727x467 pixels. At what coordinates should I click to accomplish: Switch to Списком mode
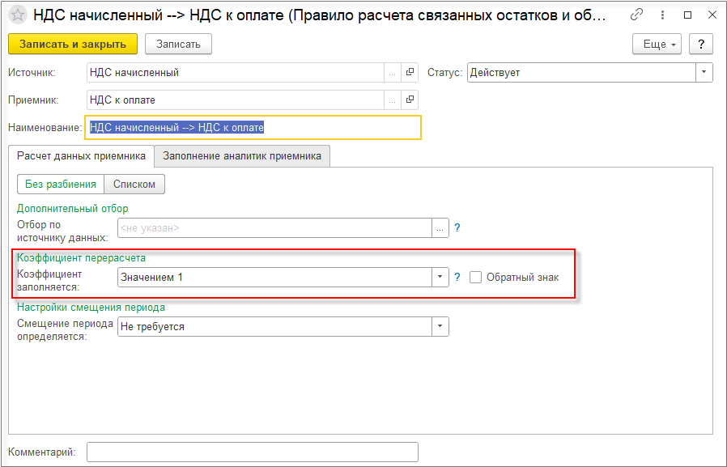(134, 185)
